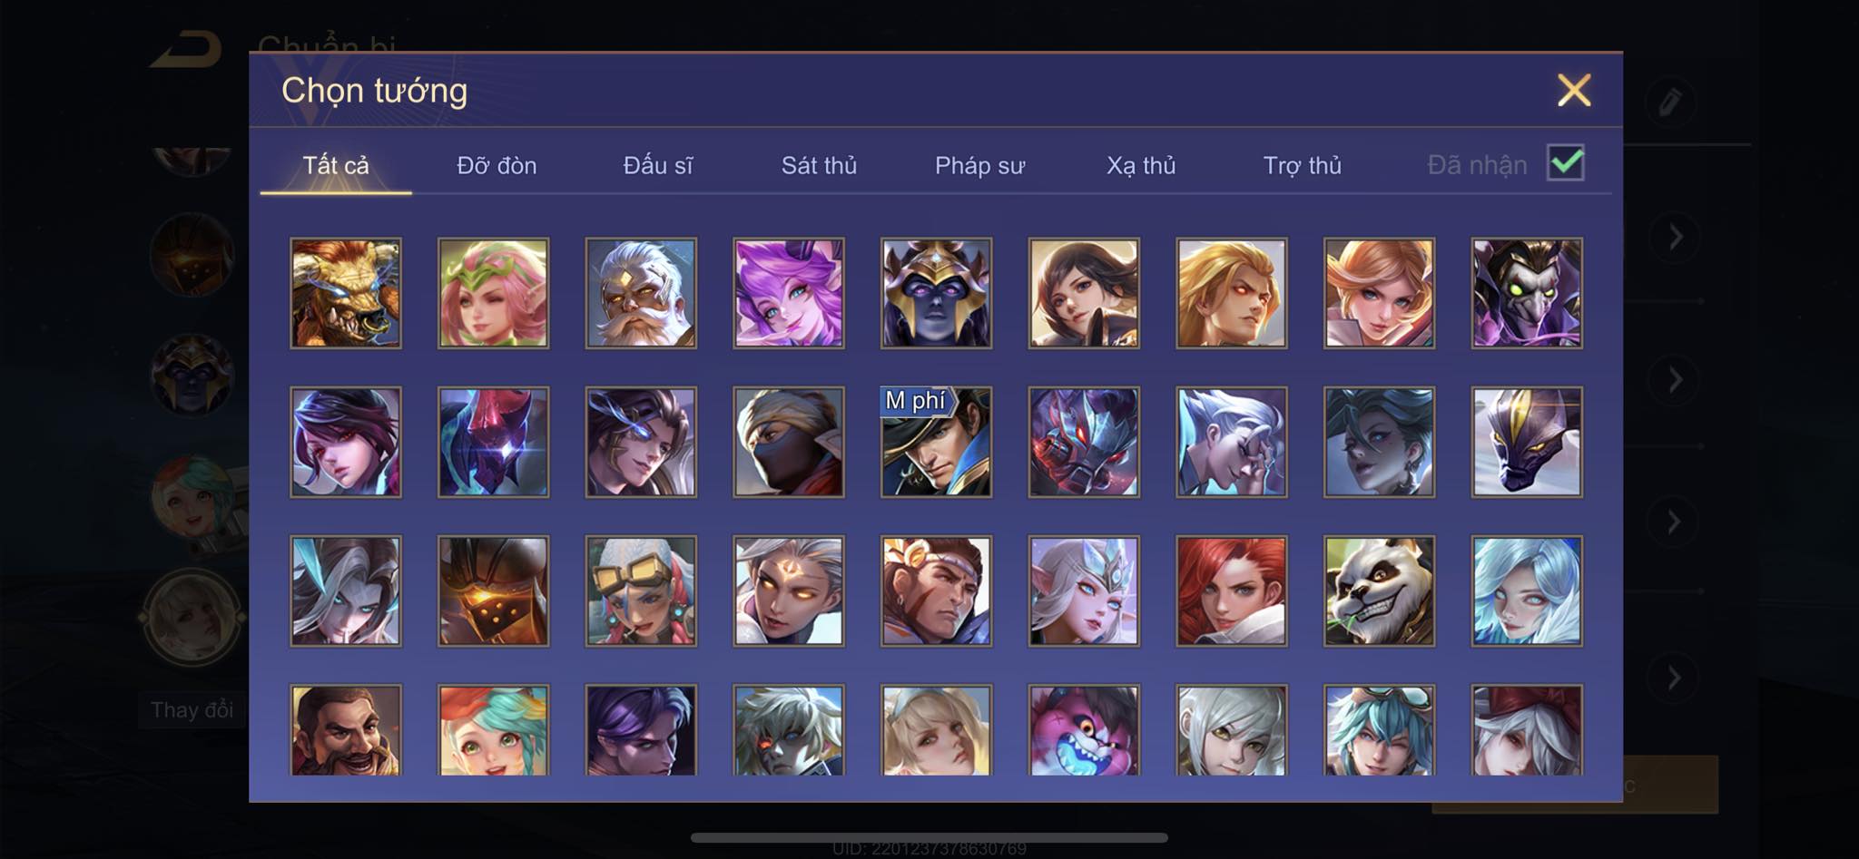Open the 'Trợ thủ' tab
This screenshot has width=1859, height=859.
tap(1302, 165)
